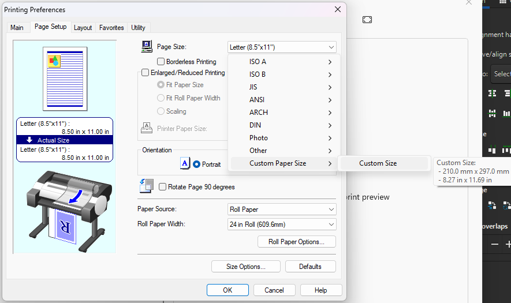Click the fullscreen frame icon in preview
Screen dimensions: 511x303
point(367,20)
